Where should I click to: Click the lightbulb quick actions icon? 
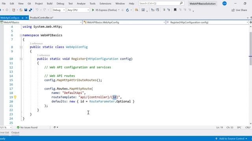15,97
